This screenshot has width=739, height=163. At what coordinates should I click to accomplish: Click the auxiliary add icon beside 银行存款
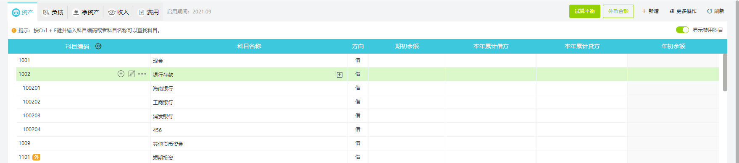point(339,74)
